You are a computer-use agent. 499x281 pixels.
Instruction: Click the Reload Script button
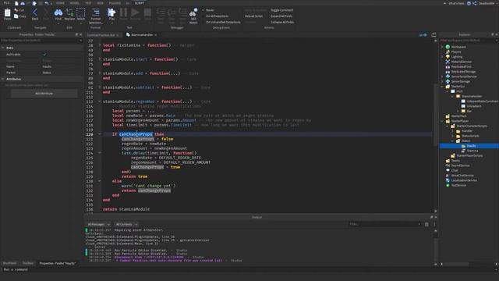point(253,16)
